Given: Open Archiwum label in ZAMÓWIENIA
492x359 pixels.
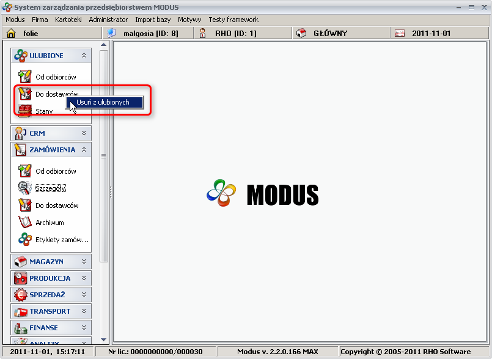Looking at the screenshot, I should click(50, 223).
